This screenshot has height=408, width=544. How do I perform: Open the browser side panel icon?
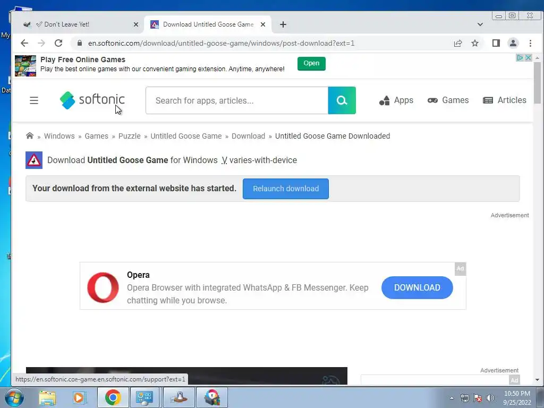click(496, 43)
